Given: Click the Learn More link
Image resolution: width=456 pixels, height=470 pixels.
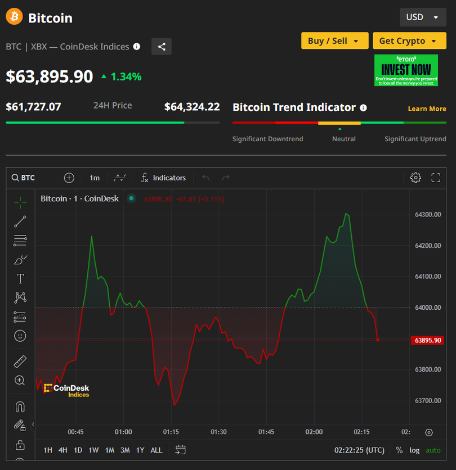Looking at the screenshot, I should (427, 109).
